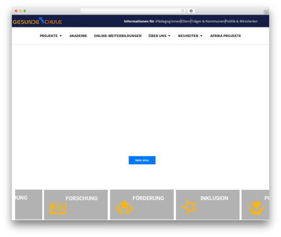This screenshot has width=281, height=237.
Task: Expand the Neuheiten dropdown menu
Action: pos(190,36)
